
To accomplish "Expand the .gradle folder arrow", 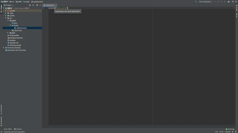I will 6,11.
